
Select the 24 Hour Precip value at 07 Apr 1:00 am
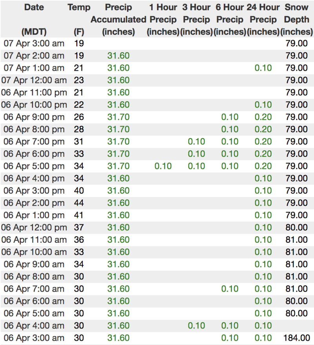[263, 68]
